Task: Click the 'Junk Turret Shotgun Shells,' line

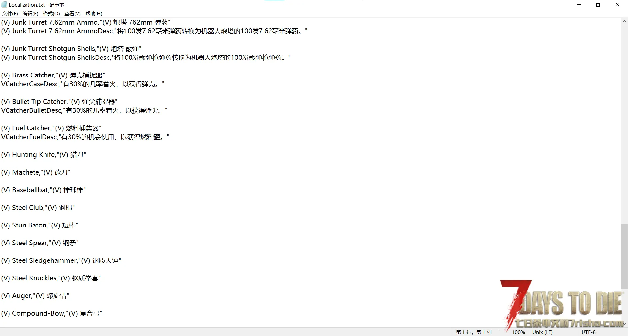Action: (71, 49)
